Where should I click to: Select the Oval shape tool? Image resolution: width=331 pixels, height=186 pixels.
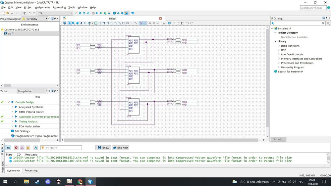coord(128,23)
